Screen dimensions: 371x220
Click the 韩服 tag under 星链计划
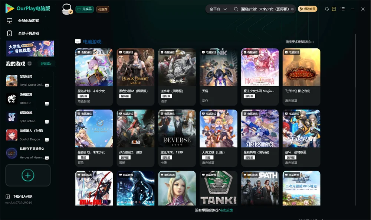pyautogui.click(x=83, y=158)
